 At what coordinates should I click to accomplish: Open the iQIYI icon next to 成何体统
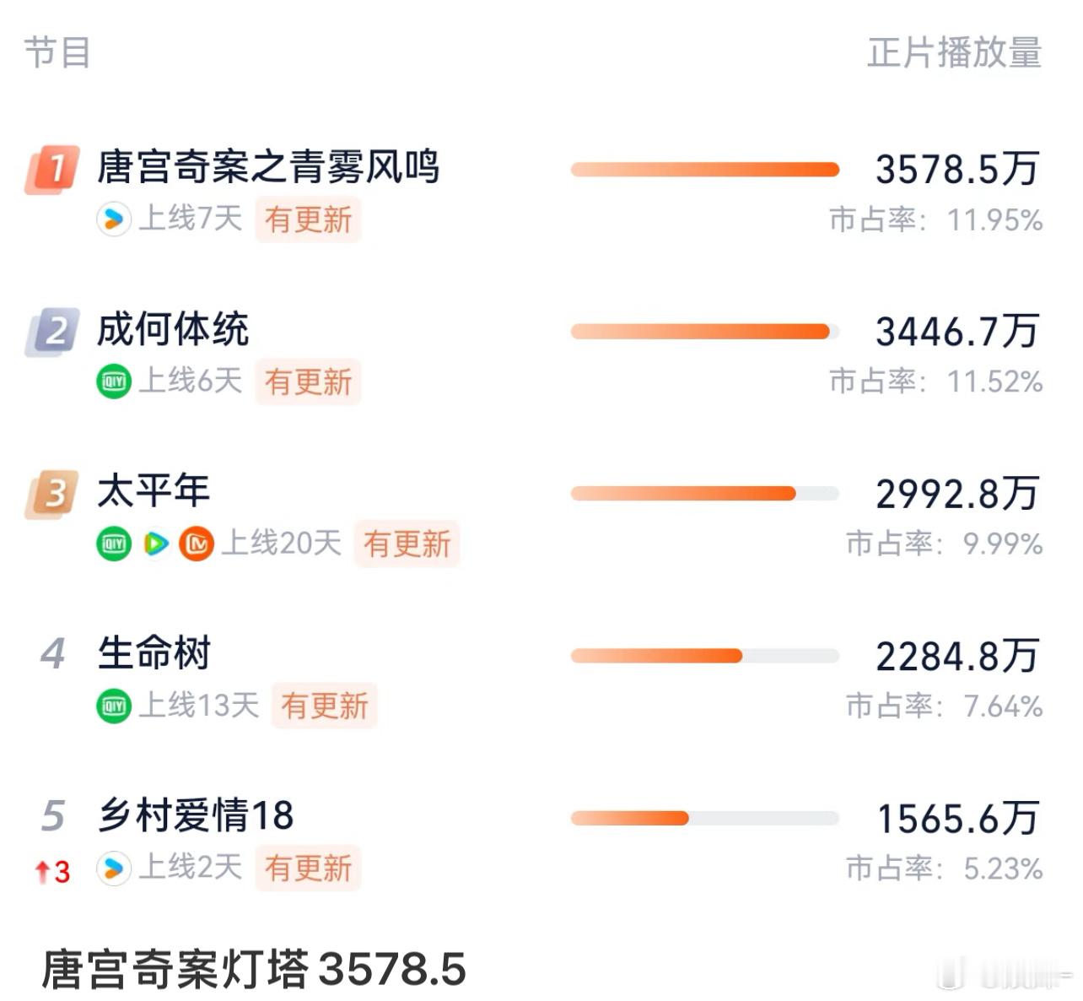tap(115, 382)
